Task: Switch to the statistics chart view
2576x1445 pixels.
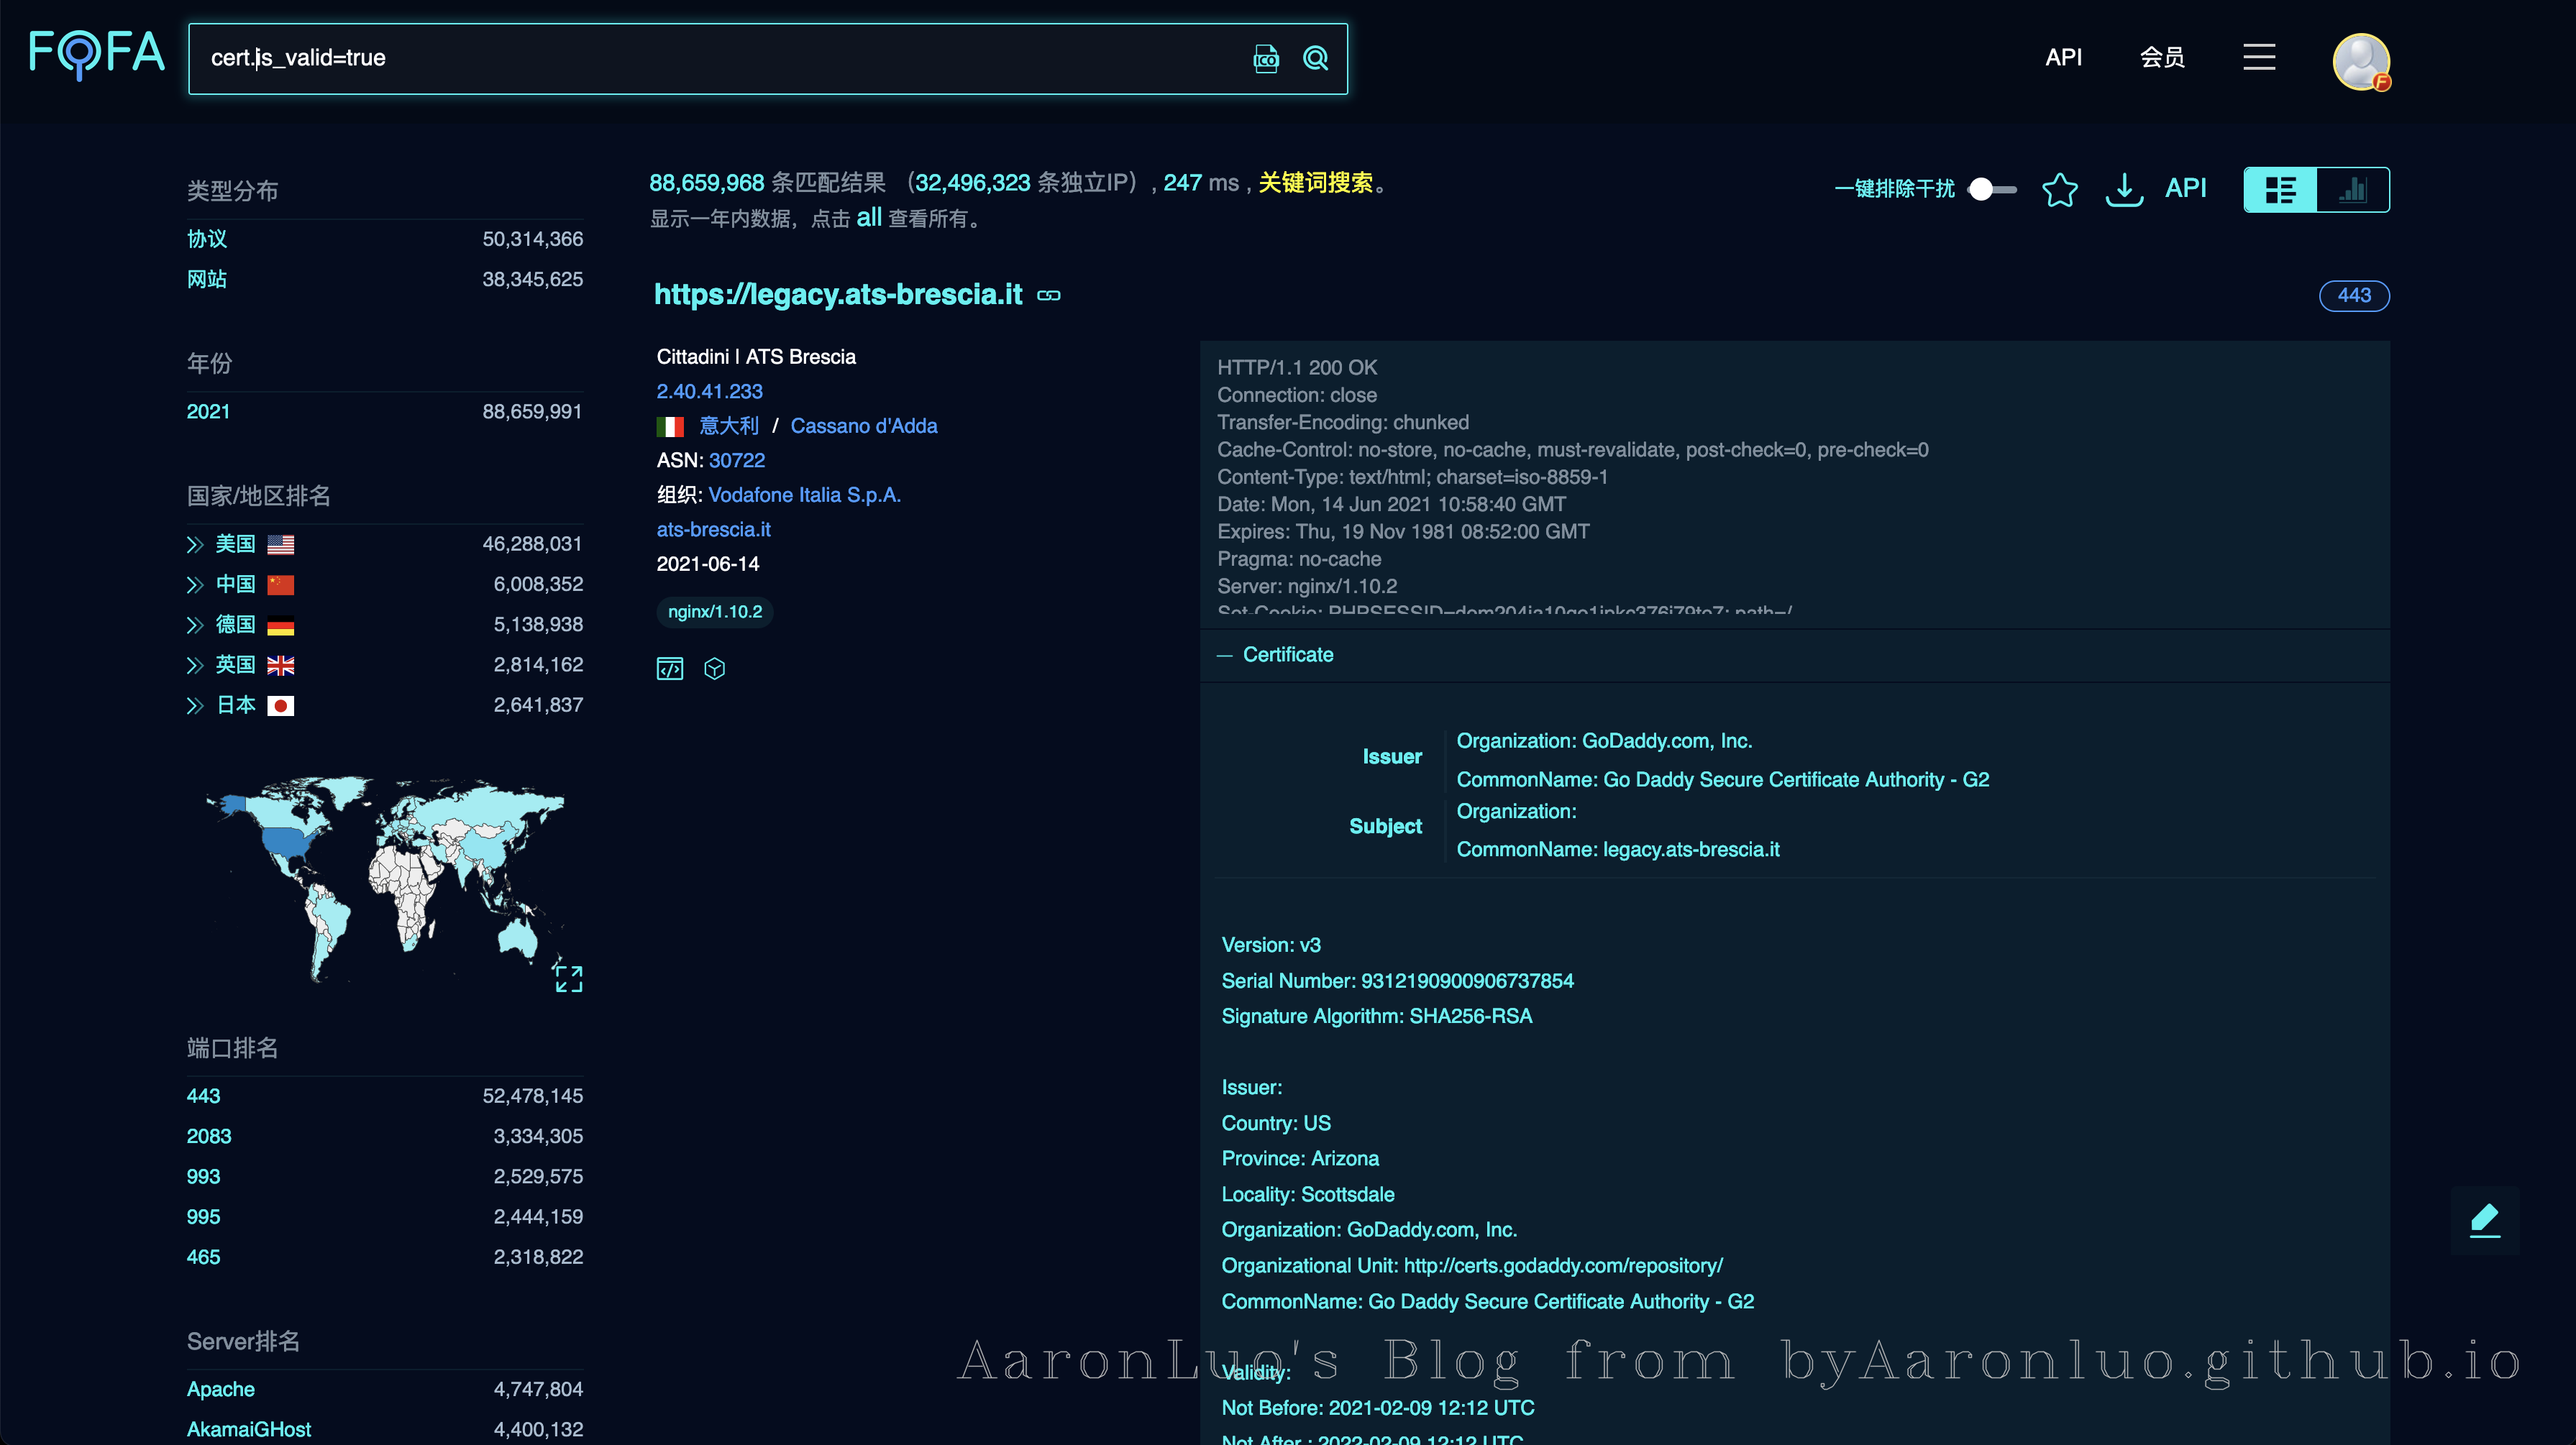Action: click(2354, 189)
